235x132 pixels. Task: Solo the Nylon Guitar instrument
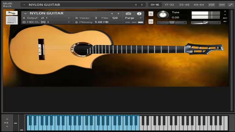click(x=151, y=14)
